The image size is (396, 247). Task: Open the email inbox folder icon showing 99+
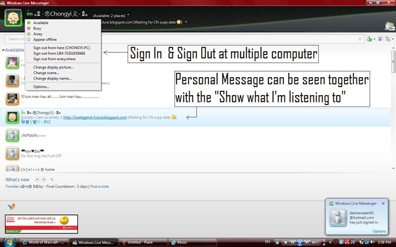click(x=390, y=26)
